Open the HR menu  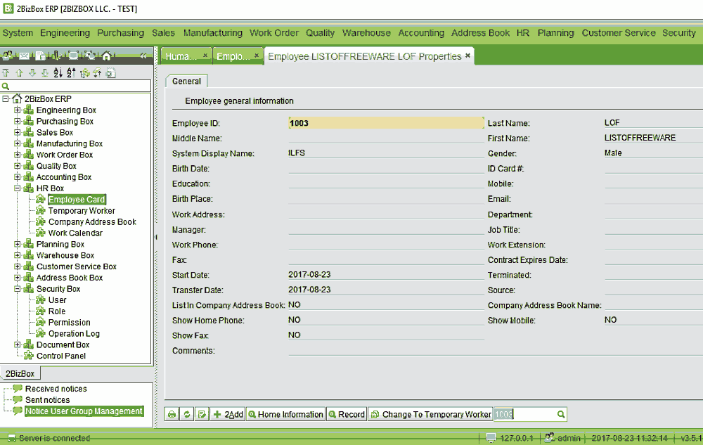coord(523,33)
